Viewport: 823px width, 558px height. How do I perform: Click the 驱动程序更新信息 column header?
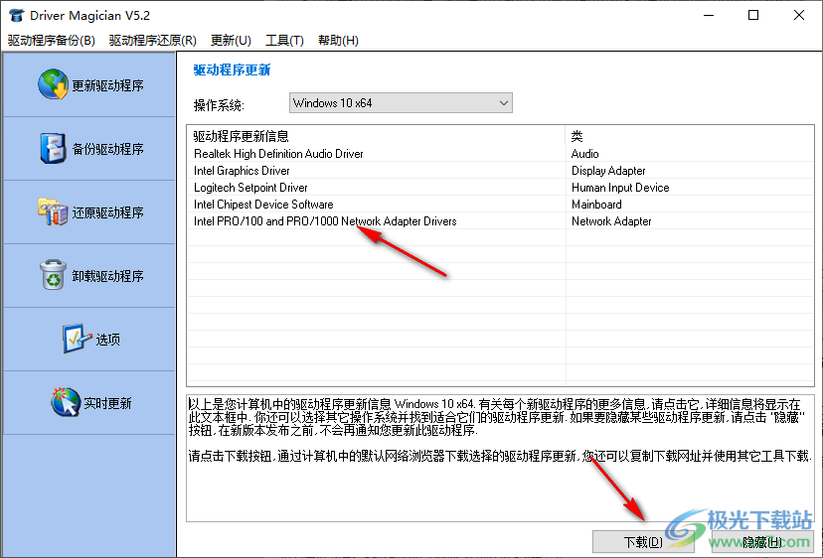coord(376,136)
